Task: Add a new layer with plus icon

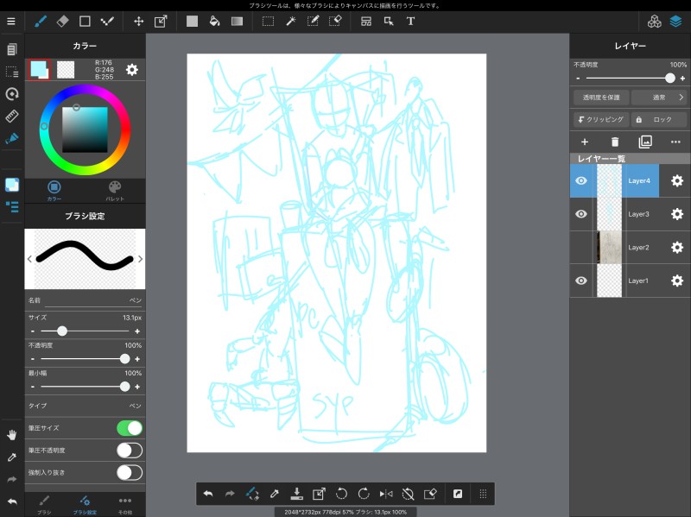Action: (x=584, y=142)
